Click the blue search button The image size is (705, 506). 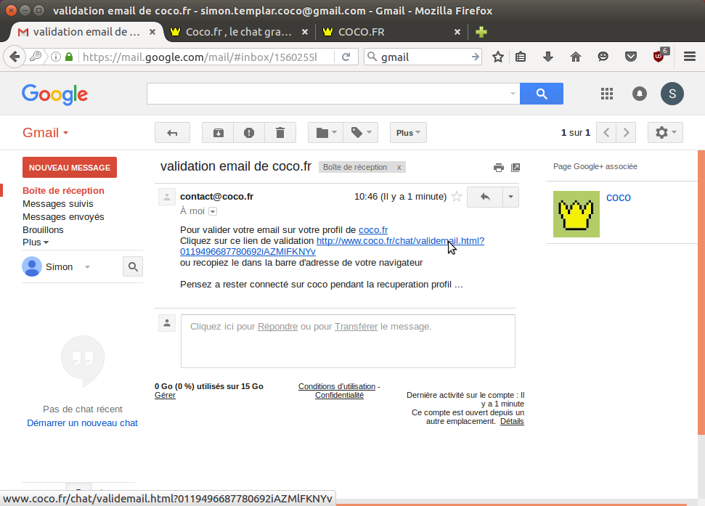(542, 94)
